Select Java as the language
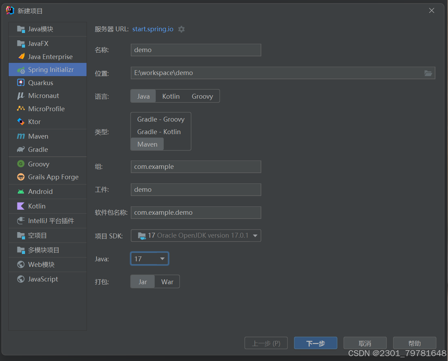The width and height of the screenshot is (448, 361). [x=143, y=96]
